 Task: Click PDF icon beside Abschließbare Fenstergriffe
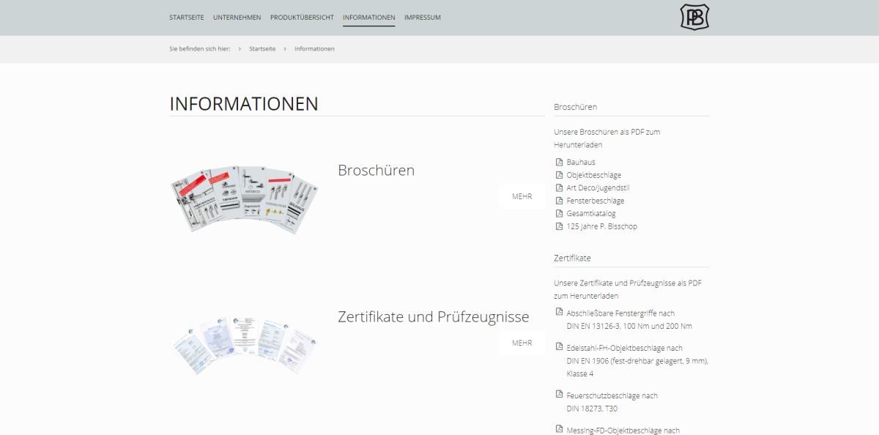tap(560, 313)
